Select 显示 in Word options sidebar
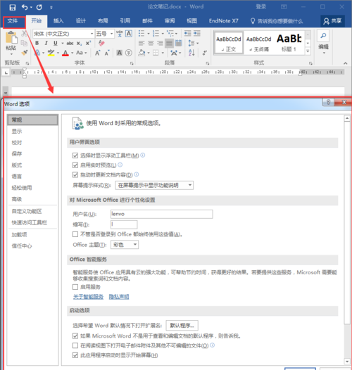This screenshot has height=370, width=352. [x=17, y=132]
